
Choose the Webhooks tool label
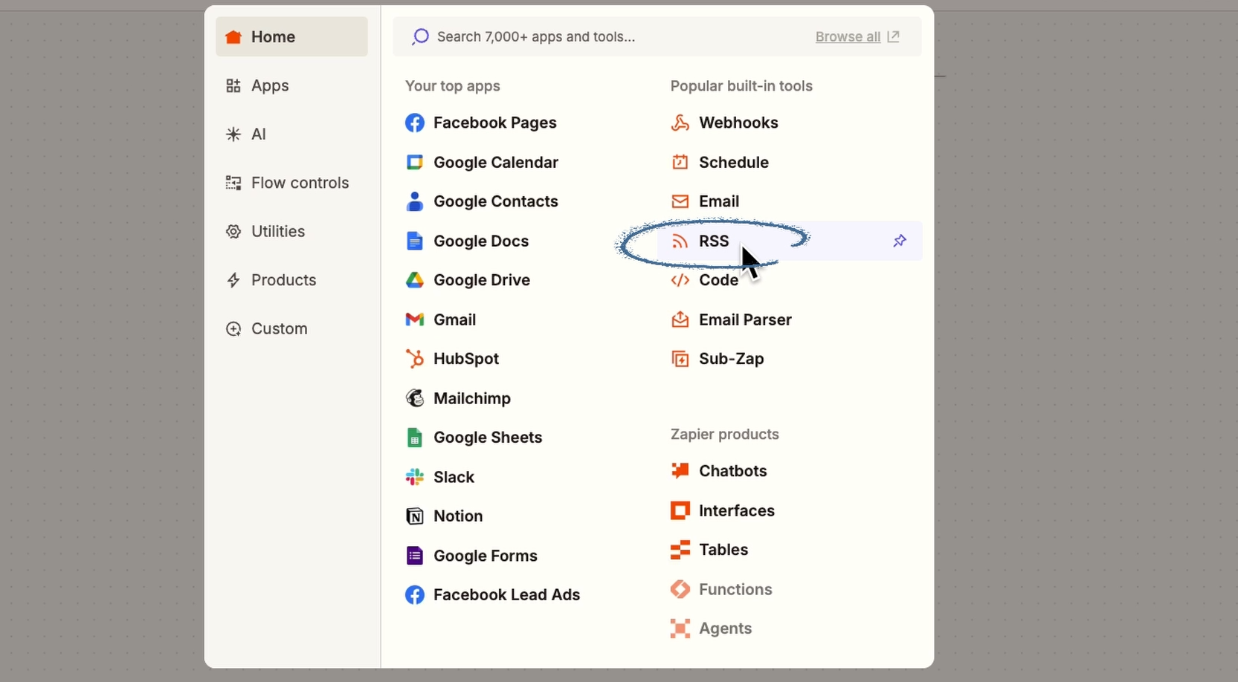click(x=738, y=123)
